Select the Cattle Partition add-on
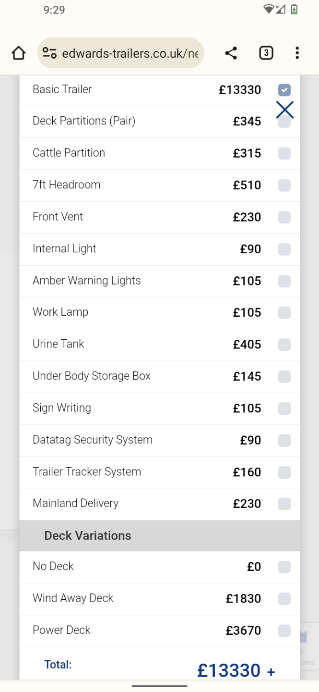The image size is (319, 692). (x=284, y=153)
